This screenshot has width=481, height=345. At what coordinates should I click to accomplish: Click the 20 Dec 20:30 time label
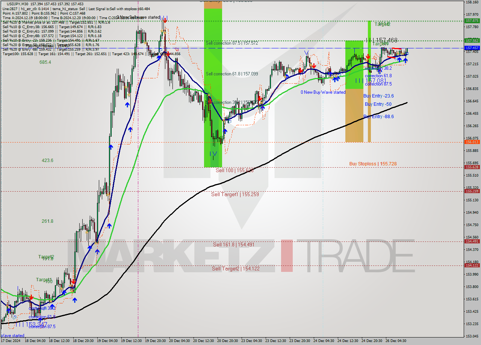click(227, 341)
